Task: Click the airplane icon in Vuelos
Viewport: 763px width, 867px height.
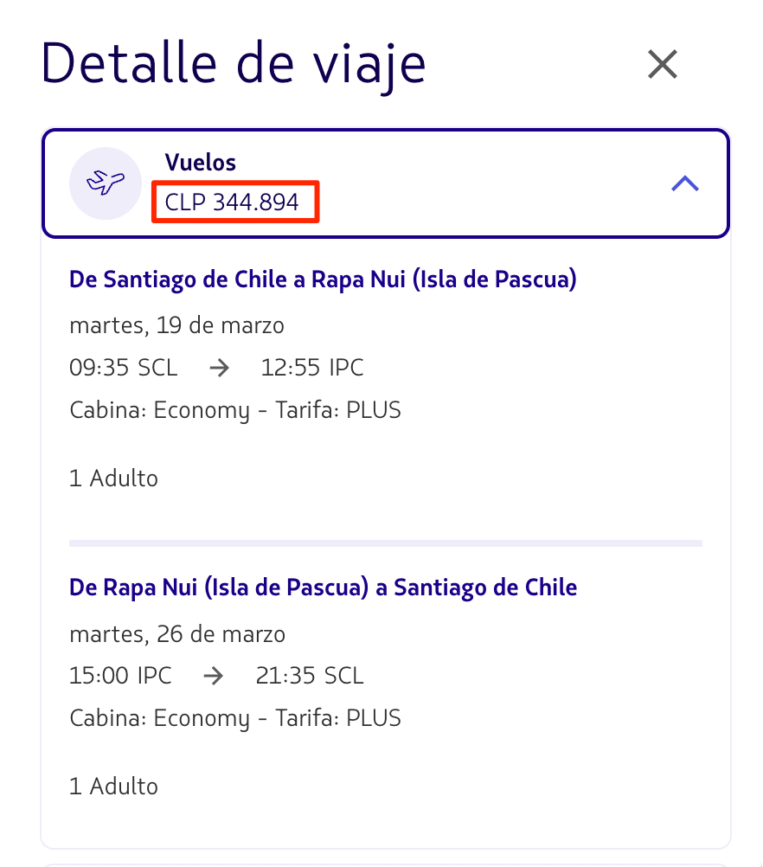Action: coord(105,183)
